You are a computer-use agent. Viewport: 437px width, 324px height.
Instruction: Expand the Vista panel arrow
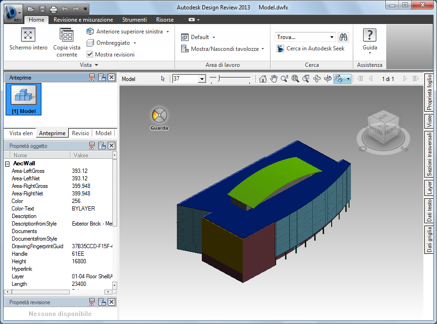tap(96, 65)
